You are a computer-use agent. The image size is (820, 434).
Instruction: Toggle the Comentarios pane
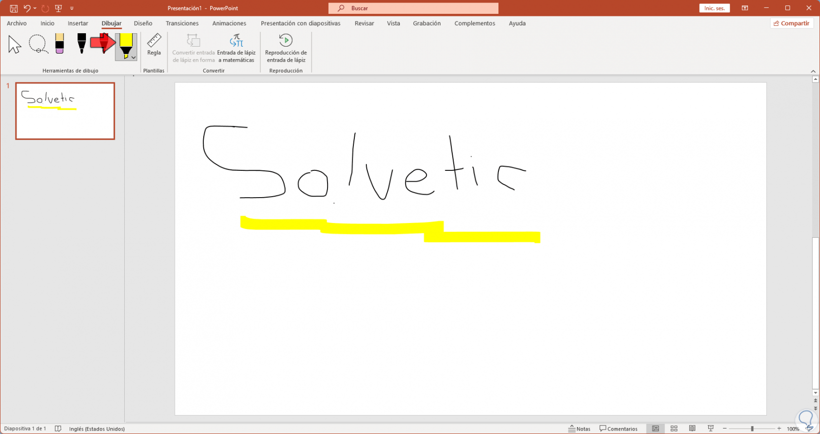click(618, 429)
